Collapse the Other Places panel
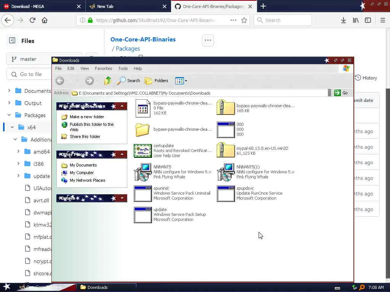 (x=122, y=154)
